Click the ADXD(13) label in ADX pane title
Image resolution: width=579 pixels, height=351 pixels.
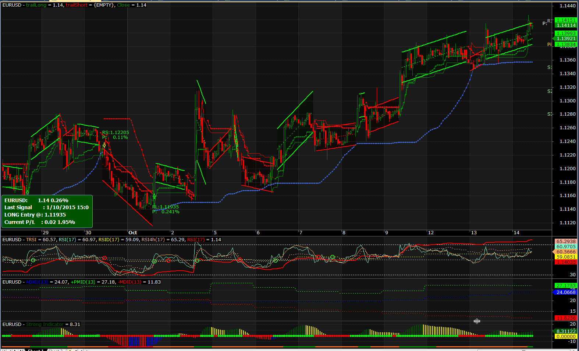pos(37,282)
